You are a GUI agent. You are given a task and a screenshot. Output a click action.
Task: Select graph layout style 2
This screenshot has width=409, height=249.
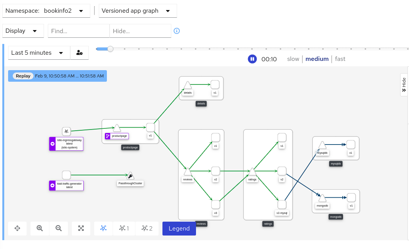[x=147, y=229]
